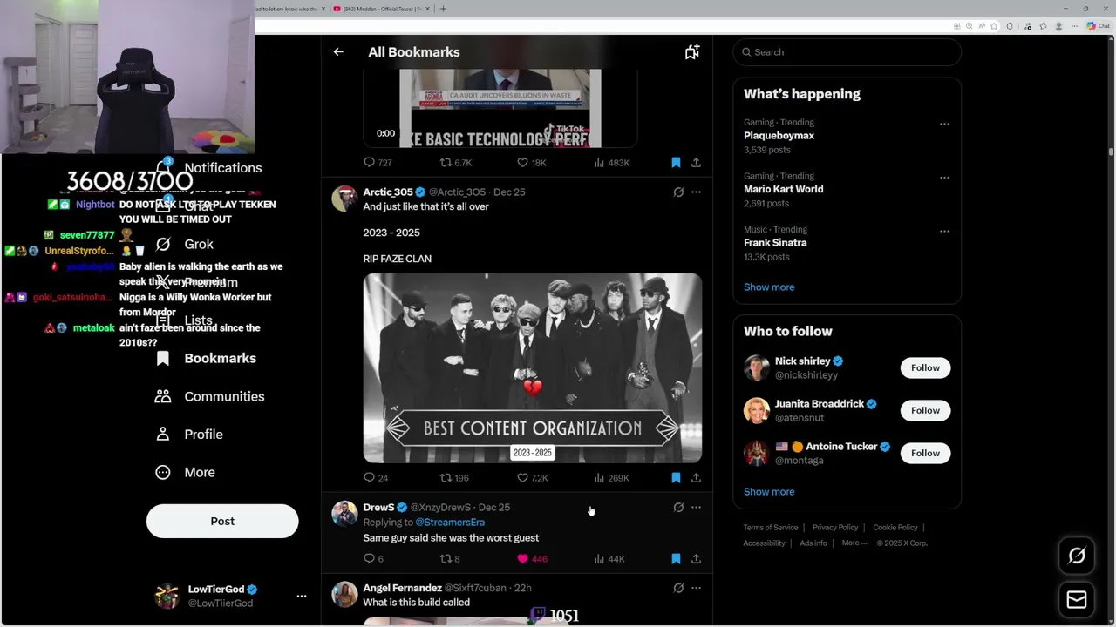
Task: Show more trends under What's happening
Action: click(769, 287)
